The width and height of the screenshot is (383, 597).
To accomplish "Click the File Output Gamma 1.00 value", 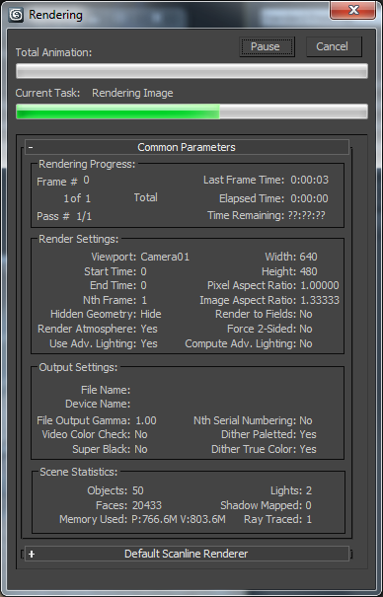I will pos(146,420).
